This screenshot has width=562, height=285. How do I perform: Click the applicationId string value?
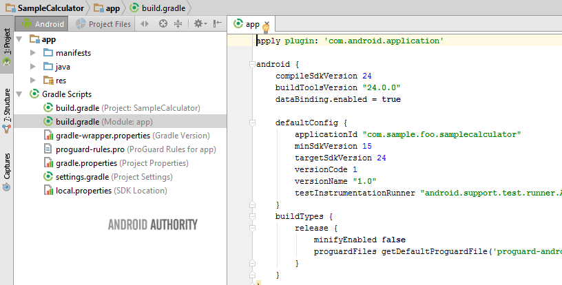coord(441,134)
